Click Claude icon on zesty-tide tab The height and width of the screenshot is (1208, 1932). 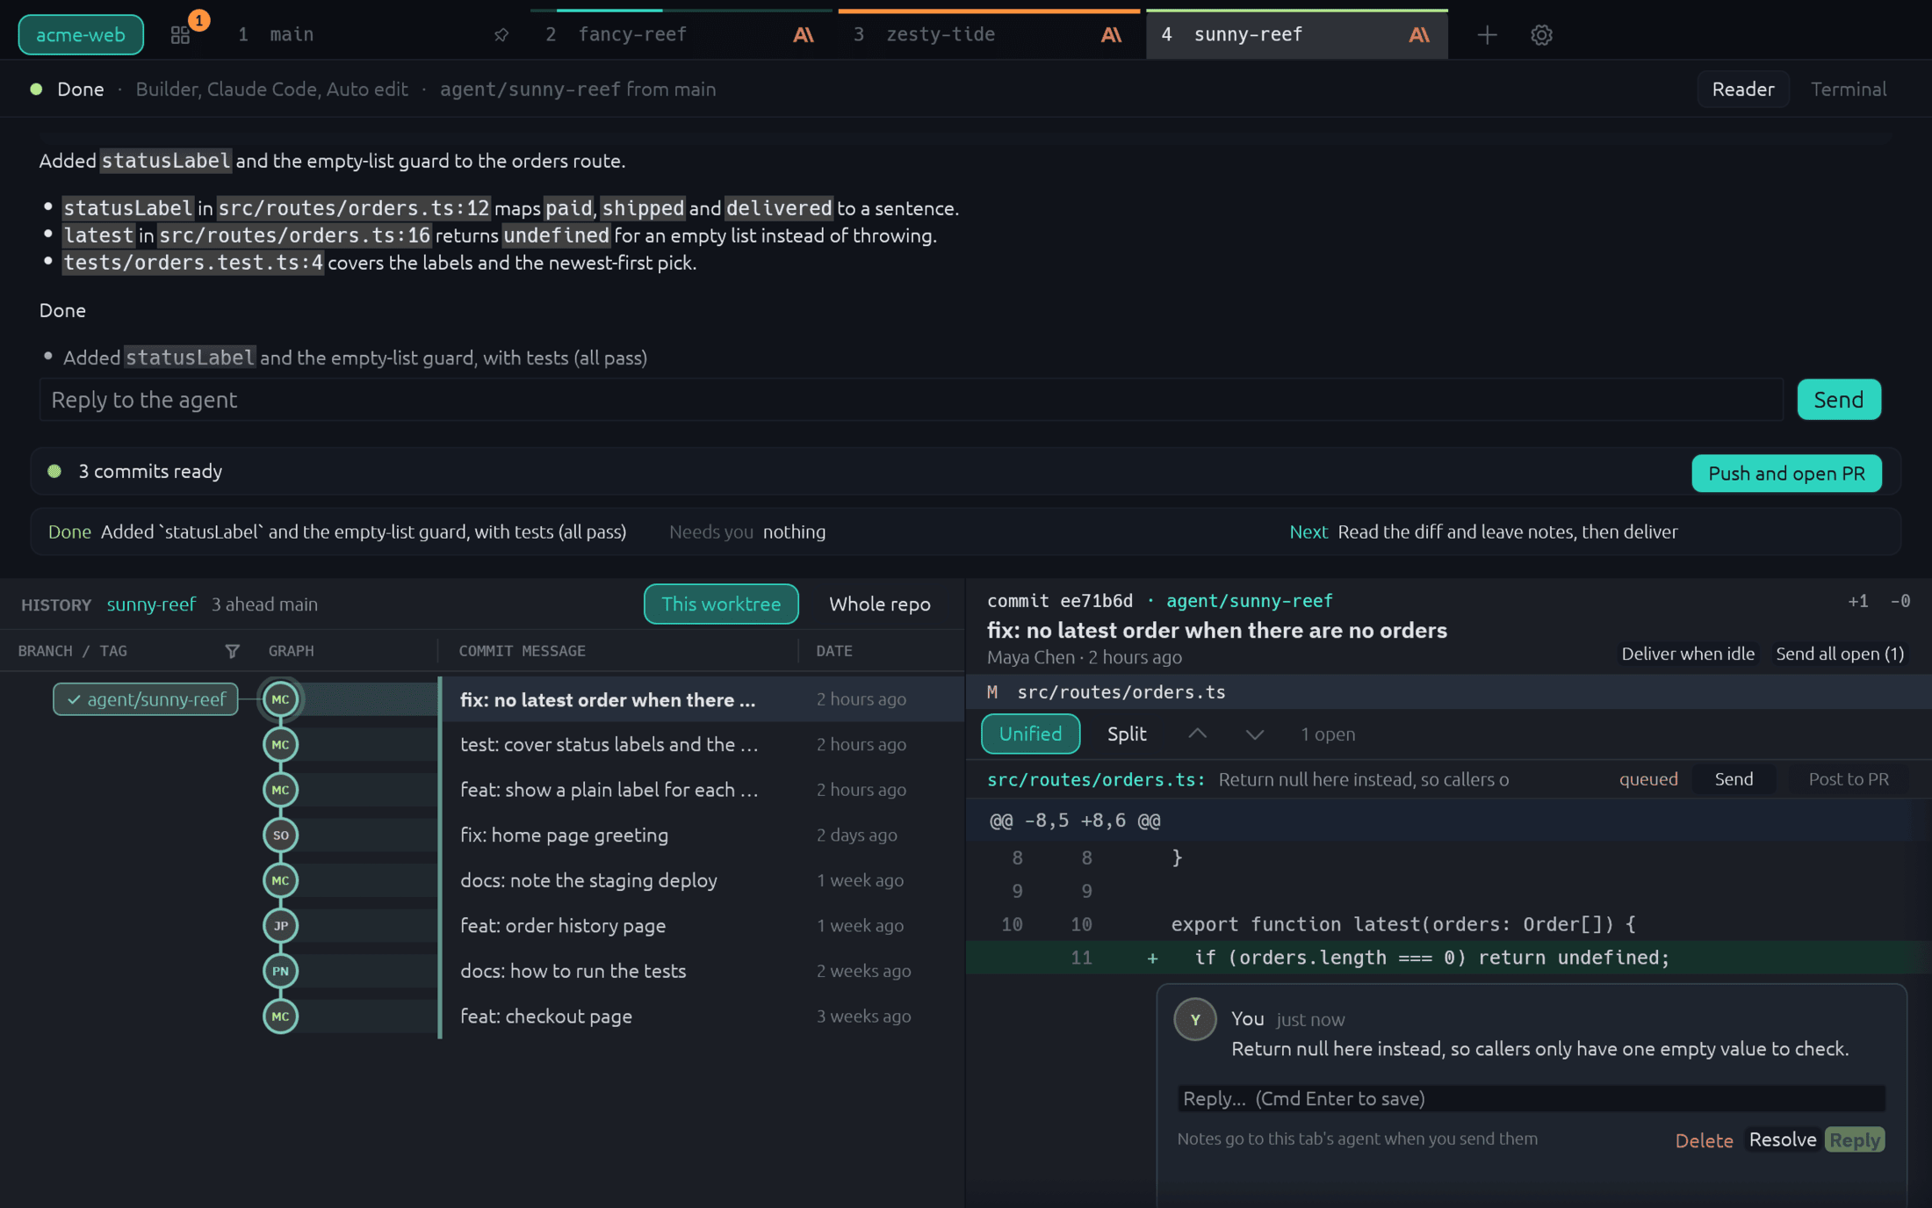tap(1111, 35)
